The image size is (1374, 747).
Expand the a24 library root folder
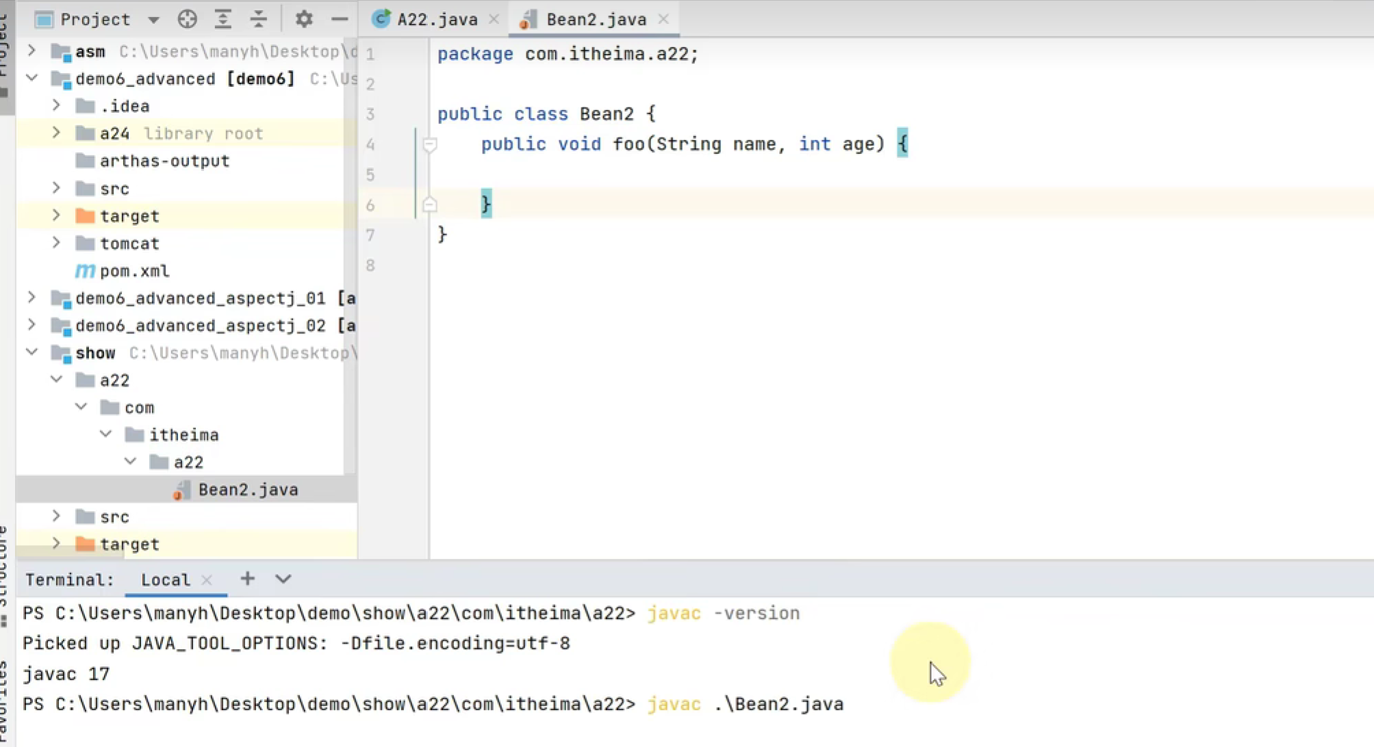tap(56, 133)
